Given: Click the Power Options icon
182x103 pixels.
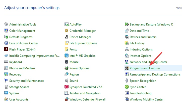Looking at the screenshot, I should [x=67, y=68].
